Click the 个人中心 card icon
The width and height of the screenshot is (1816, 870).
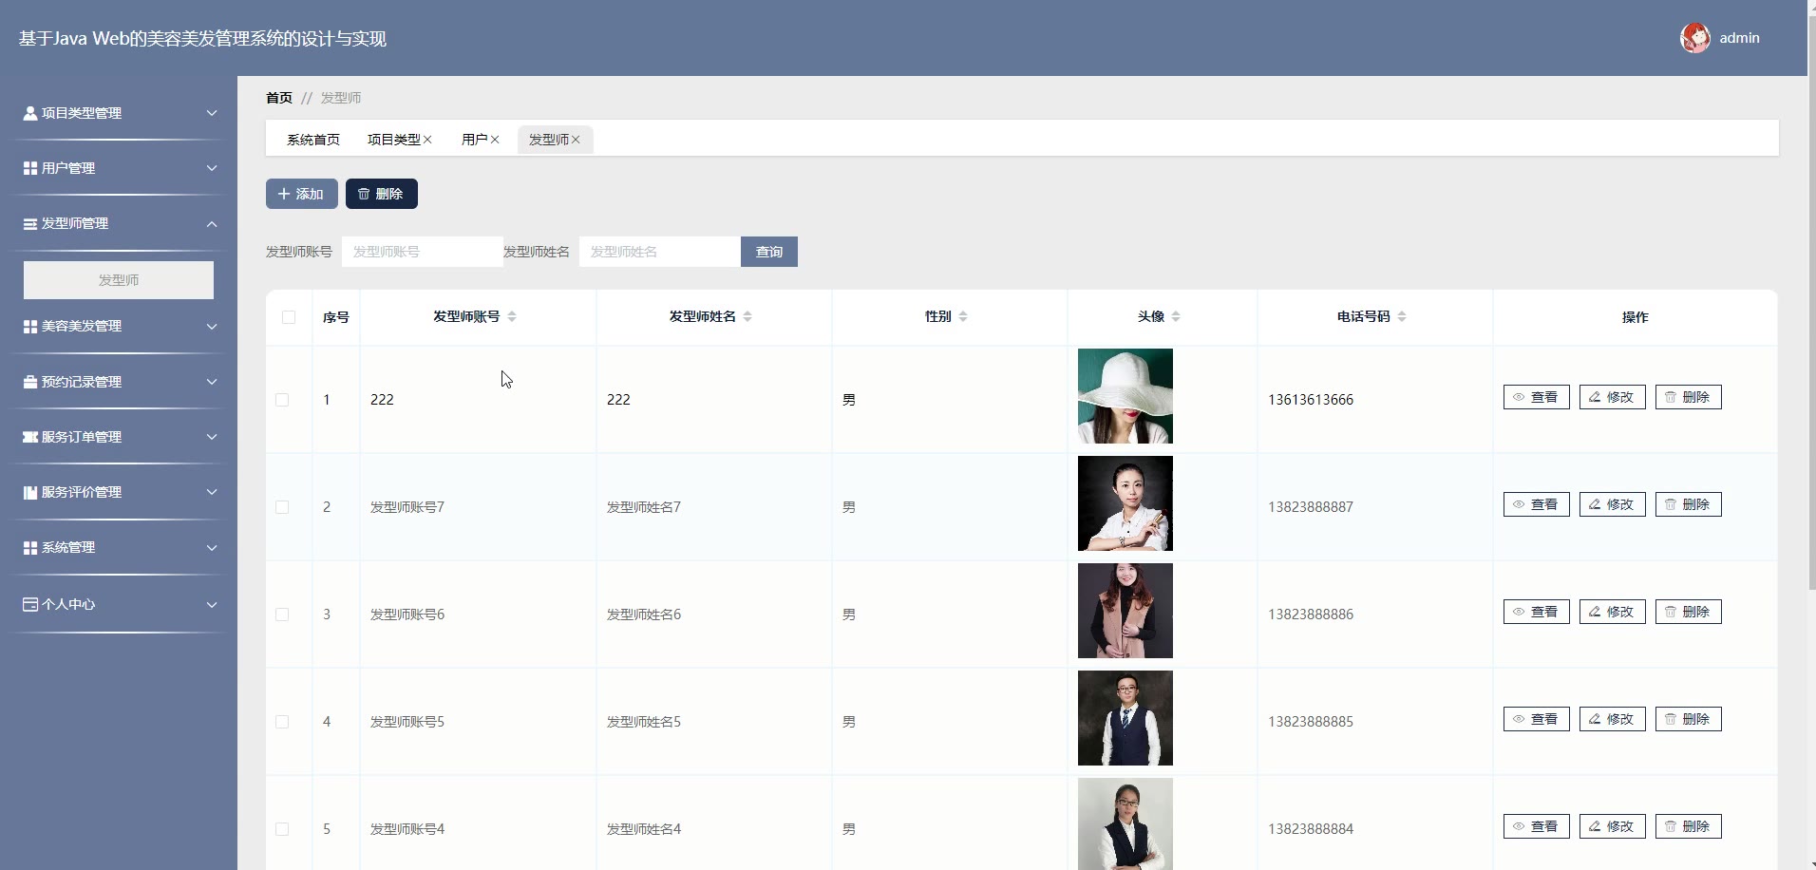(30, 604)
